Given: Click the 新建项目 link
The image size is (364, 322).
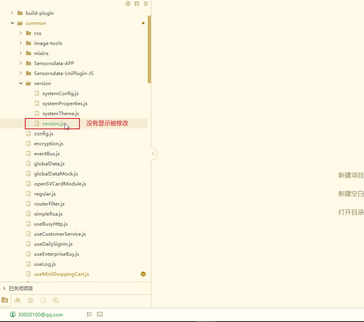Looking at the screenshot, I should [x=351, y=175].
